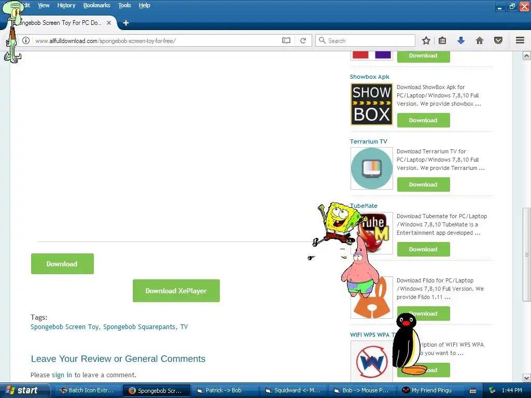The height and width of the screenshot is (398, 531).
Task: Click the TV tag link
Action: [184, 327]
